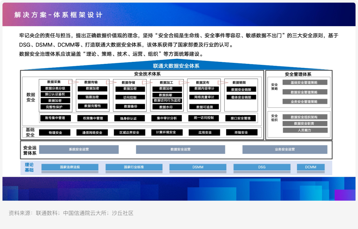Select the 网络流量审计 box
Screen dimensions: 358x229
(204, 97)
